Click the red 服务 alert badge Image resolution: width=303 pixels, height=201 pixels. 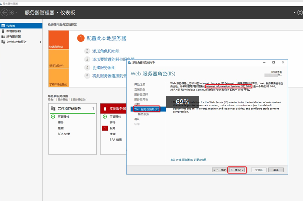click(x=105, y=128)
